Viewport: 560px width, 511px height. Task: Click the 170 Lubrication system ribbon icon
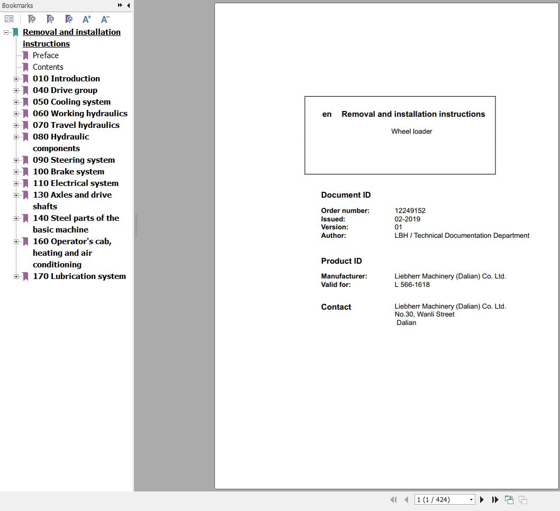(x=25, y=276)
